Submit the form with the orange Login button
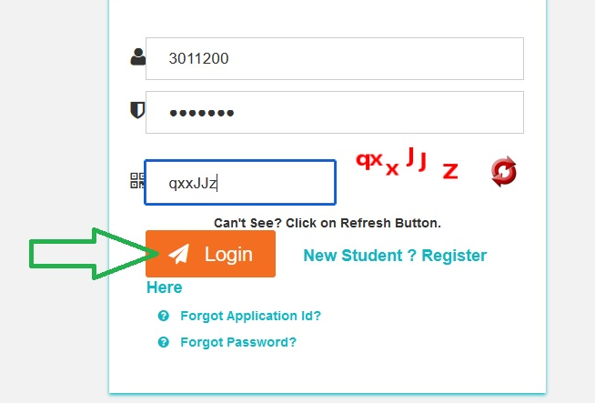The image size is (595, 403). click(210, 254)
